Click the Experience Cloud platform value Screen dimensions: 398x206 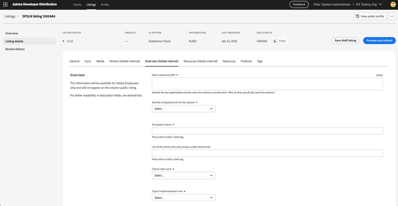(160, 41)
